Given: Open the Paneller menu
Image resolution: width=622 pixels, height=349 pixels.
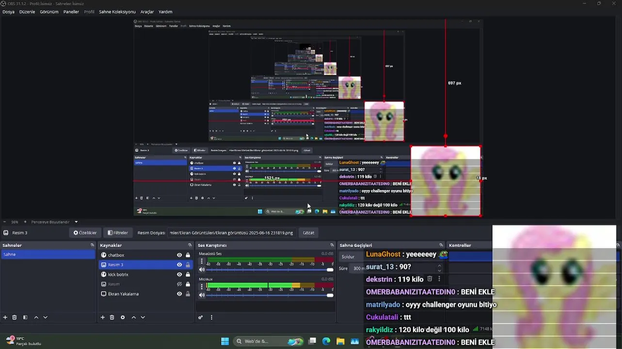Looking at the screenshot, I should (x=71, y=12).
